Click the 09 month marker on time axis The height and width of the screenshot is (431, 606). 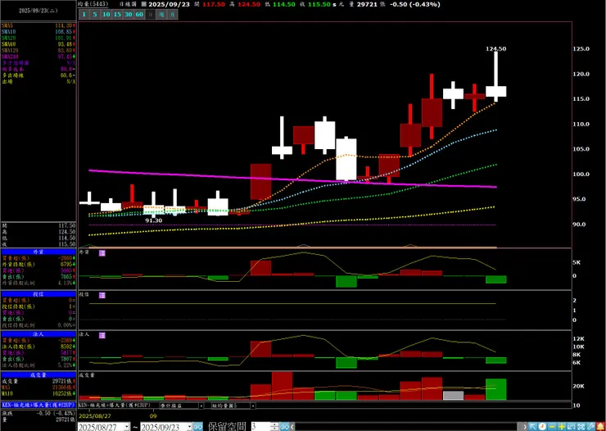153,416
